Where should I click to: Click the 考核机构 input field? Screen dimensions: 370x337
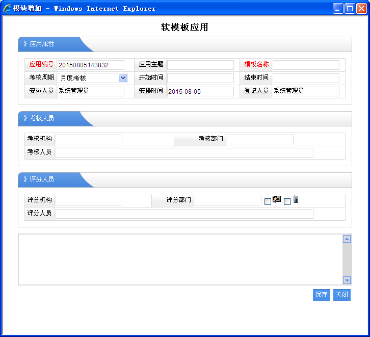click(89, 139)
